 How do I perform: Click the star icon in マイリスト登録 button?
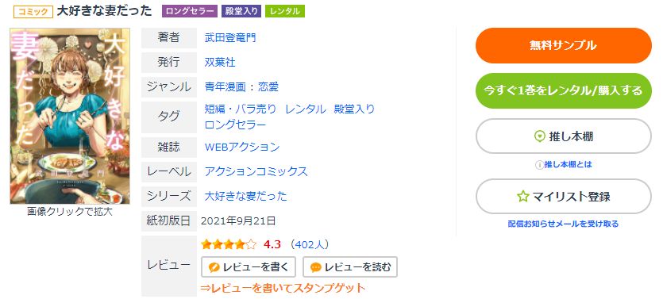(x=523, y=197)
